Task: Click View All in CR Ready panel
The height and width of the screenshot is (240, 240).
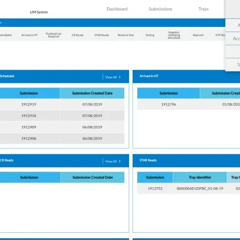Action: pos(111,162)
